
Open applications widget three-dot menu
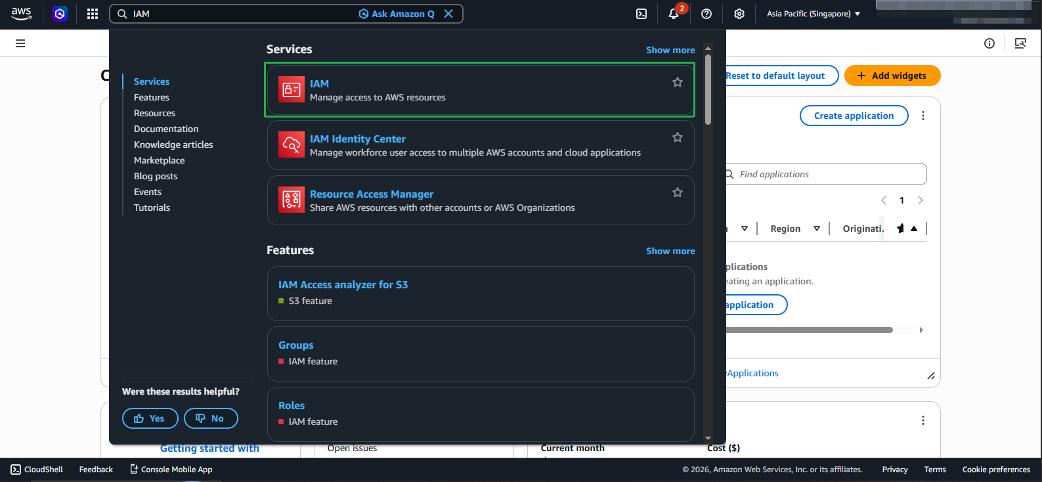(923, 116)
